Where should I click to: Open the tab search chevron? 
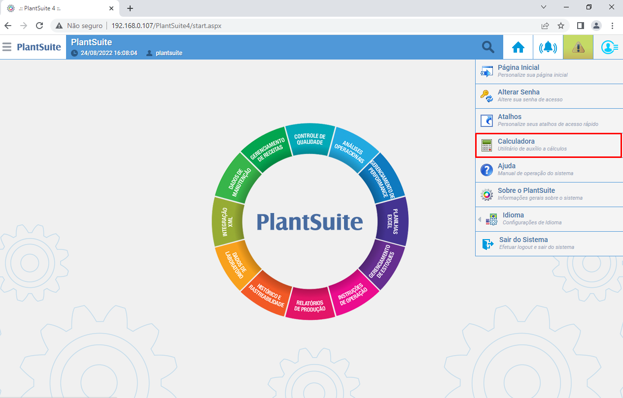point(544,7)
